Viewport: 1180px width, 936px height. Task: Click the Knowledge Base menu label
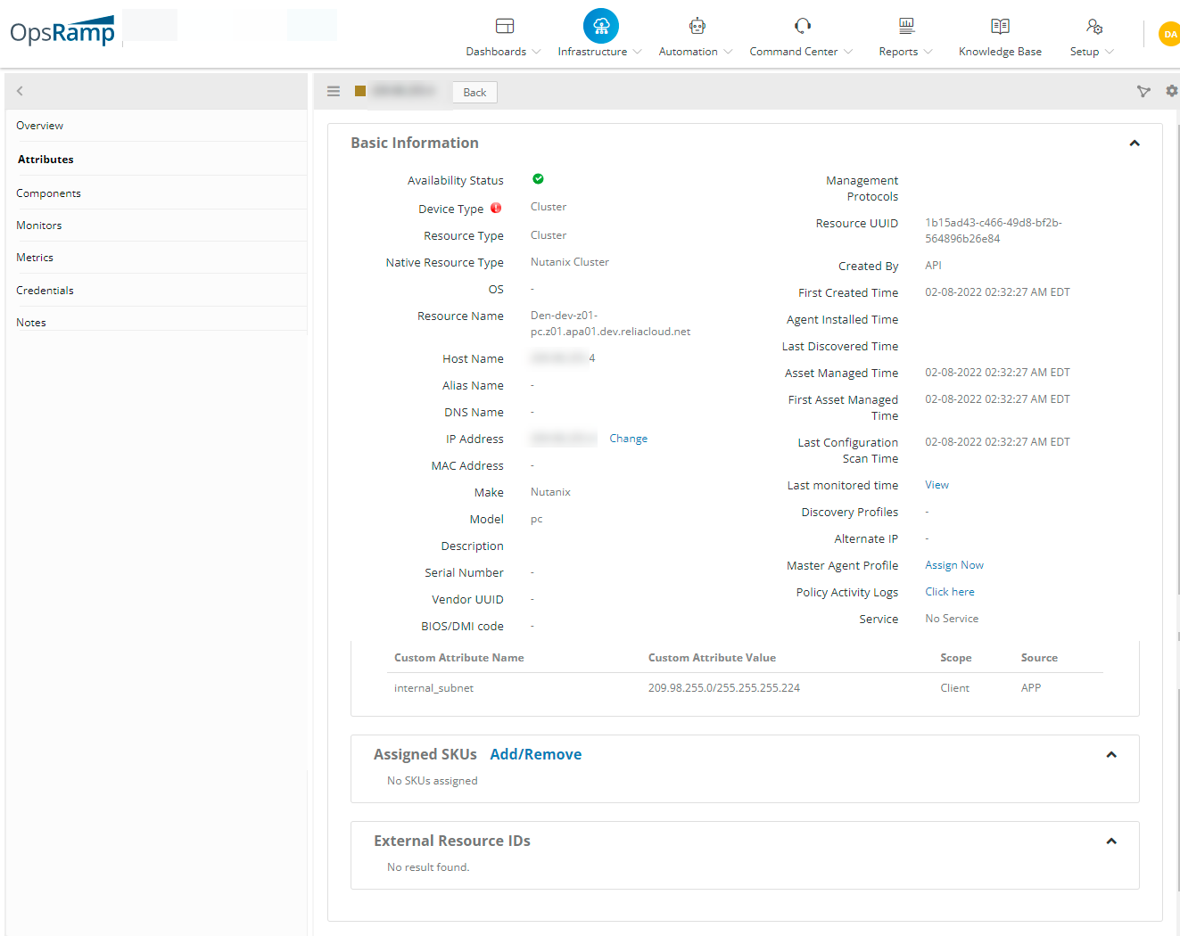coord(1000,52)
